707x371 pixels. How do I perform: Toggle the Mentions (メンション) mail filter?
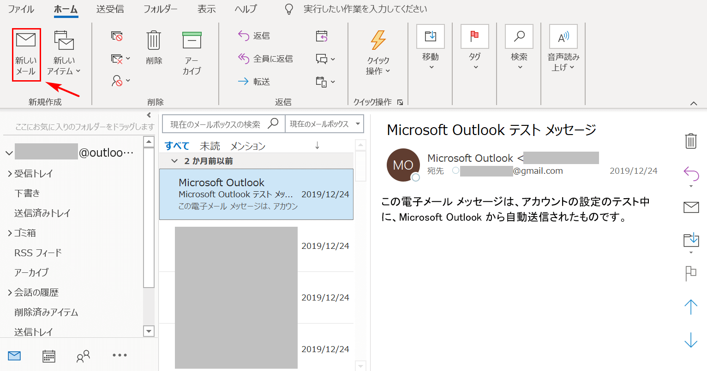point(248,146)
